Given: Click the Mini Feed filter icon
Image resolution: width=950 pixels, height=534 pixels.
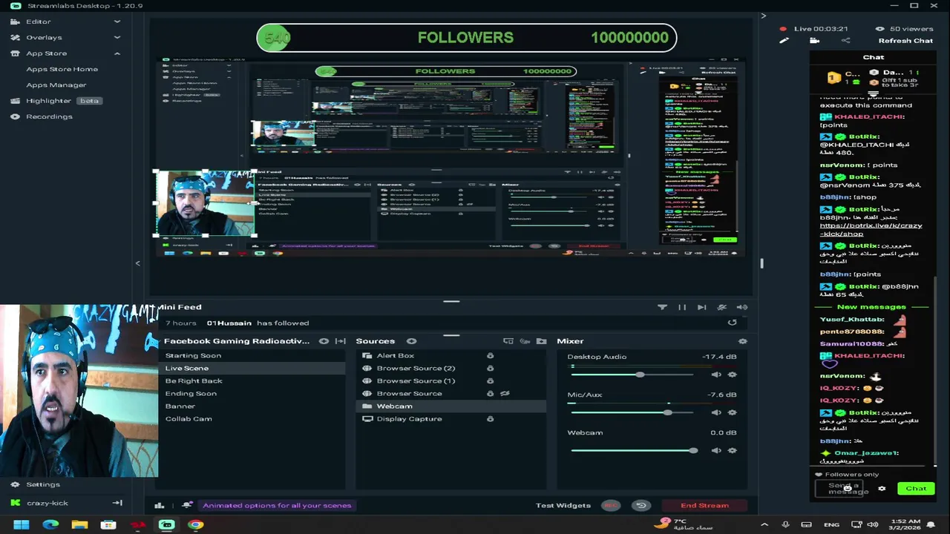Looking at the screenshot, I should point(662,307).
